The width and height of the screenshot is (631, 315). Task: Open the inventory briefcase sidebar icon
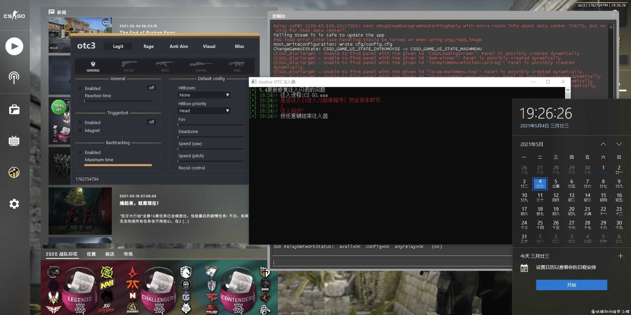click(14, 109)
